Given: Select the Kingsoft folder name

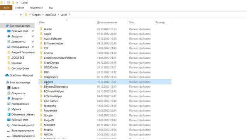Looking at the screenshot, I should coord(49,120).
